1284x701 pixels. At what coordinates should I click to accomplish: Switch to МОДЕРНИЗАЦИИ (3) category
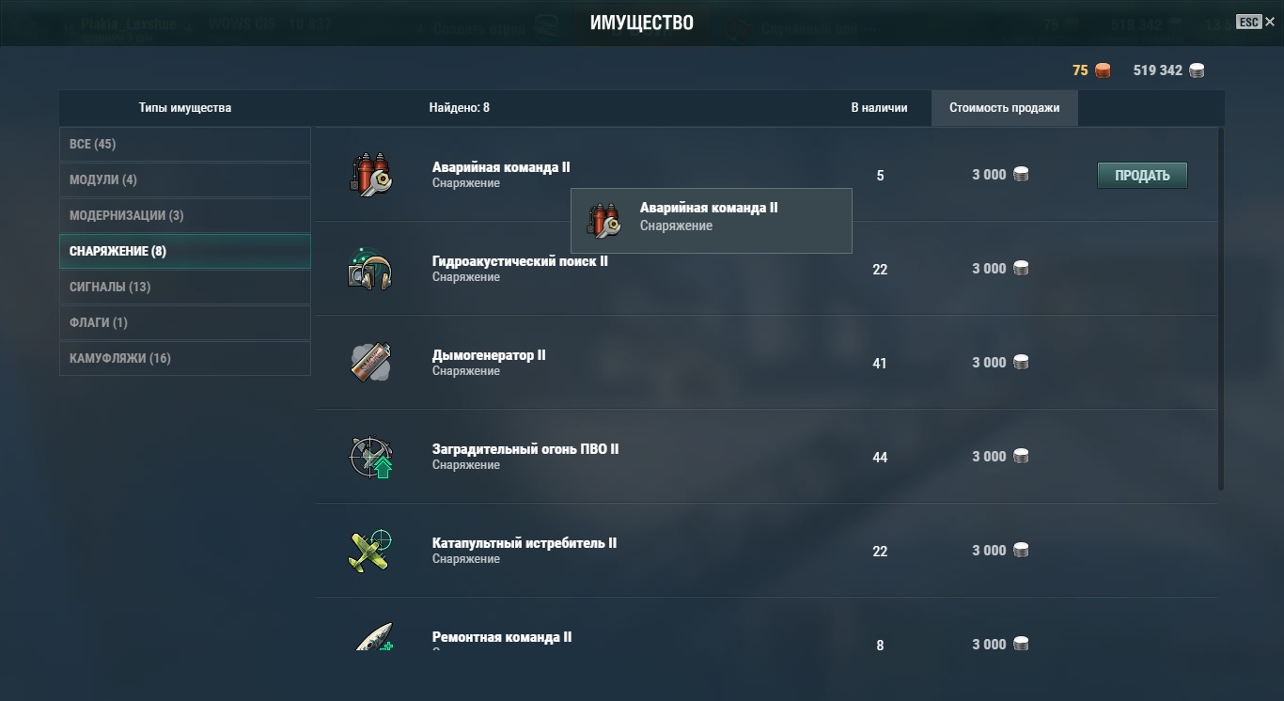click(185, 215)
